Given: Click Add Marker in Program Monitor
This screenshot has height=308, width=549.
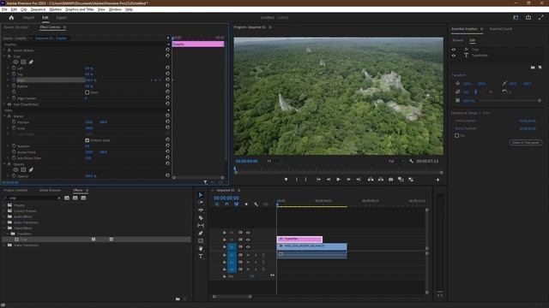Looking at the screenshot, I should click(286, 180).
